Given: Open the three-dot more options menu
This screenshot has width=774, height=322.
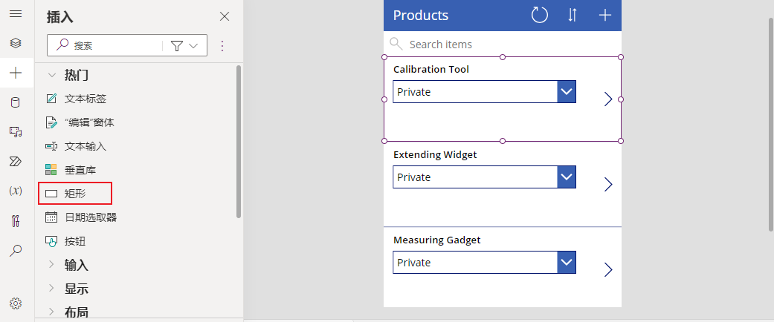Looking at the screenshot, I should pyautogui.click(x=222, y=46).
